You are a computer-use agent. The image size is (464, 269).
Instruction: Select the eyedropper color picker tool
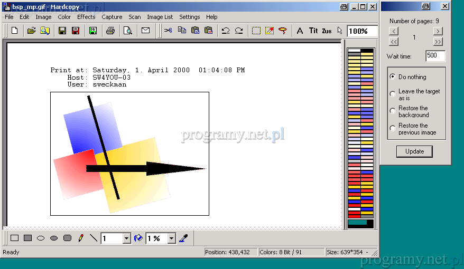pos(183,238)
